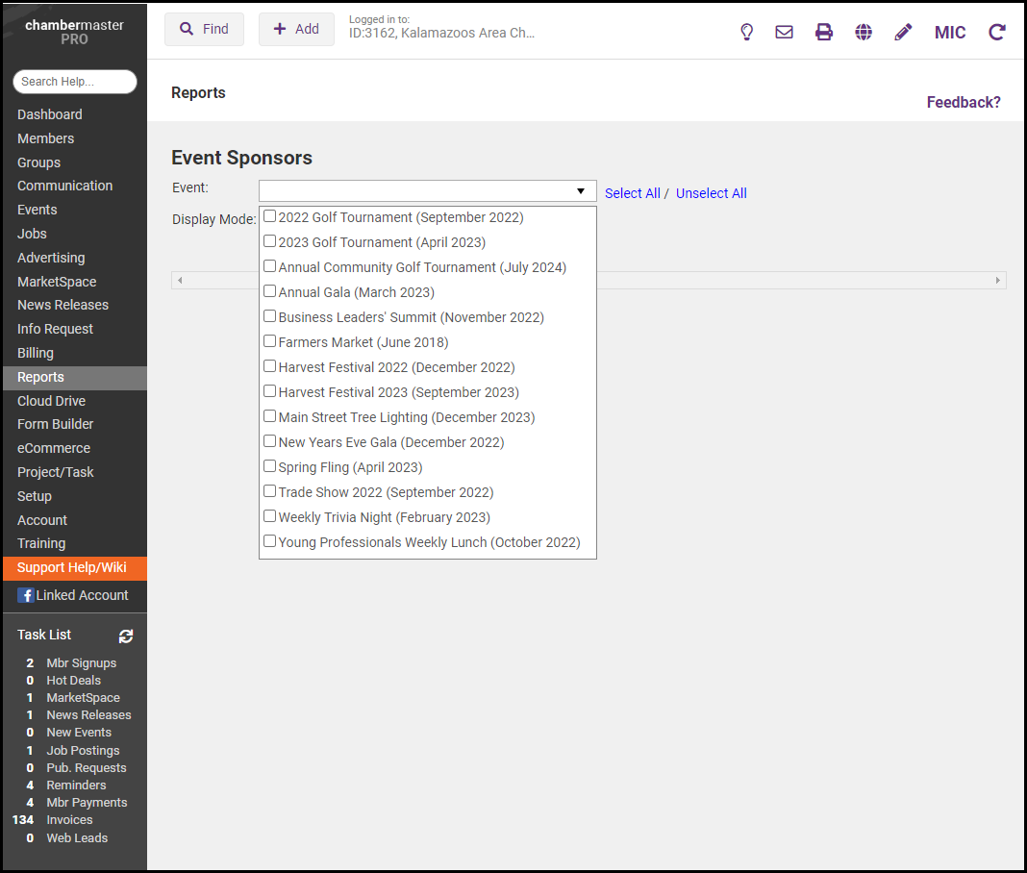Select the Spring Fling (April 2023) checkbox
The width and height of the screenshot is (1027, 873).
tap(270, 466)
